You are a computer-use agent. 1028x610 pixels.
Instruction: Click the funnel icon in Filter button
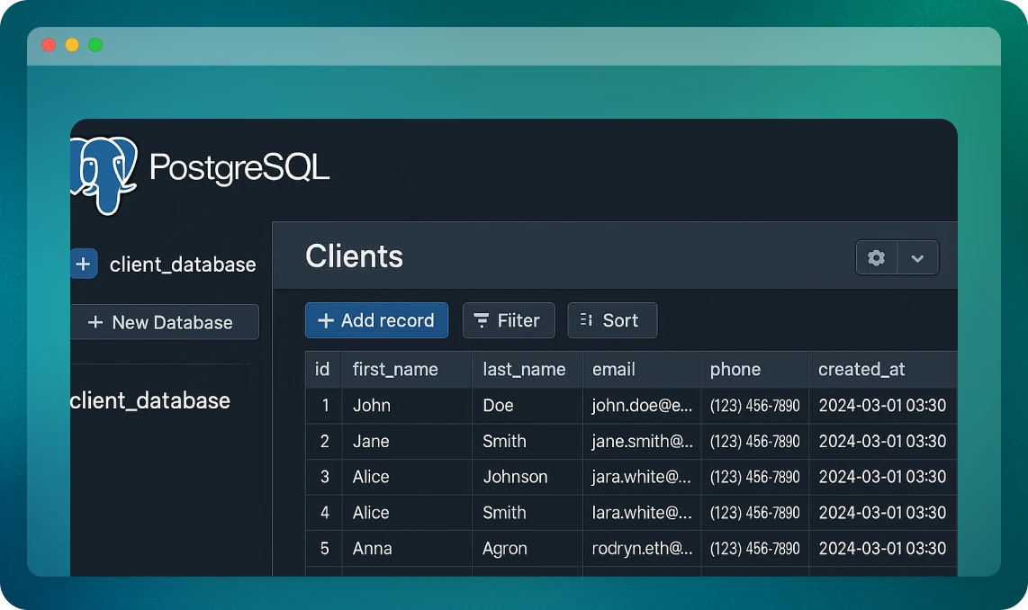482,321
